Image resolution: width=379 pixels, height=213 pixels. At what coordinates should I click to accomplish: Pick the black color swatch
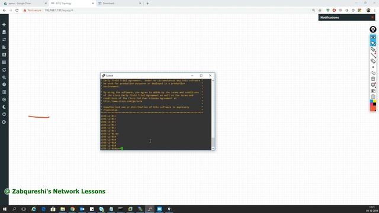click(x=374, y=104)
